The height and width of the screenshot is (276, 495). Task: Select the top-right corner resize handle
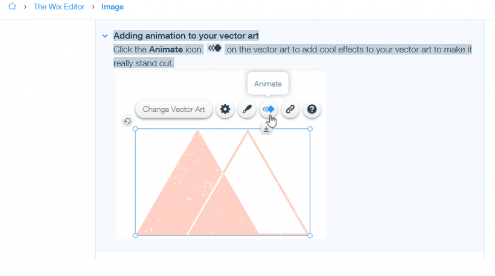click(x=310, y=129)
